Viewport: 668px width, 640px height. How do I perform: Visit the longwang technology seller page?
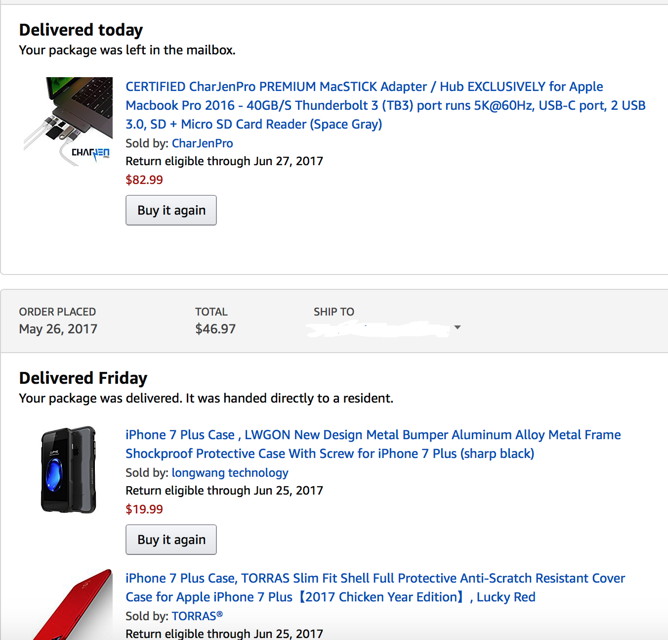click(230, 473)
